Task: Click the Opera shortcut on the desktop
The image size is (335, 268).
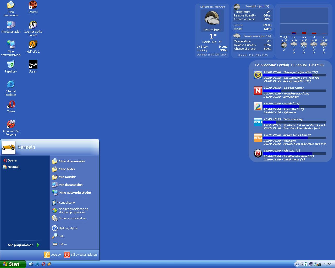Action: (x=11, y=107)
